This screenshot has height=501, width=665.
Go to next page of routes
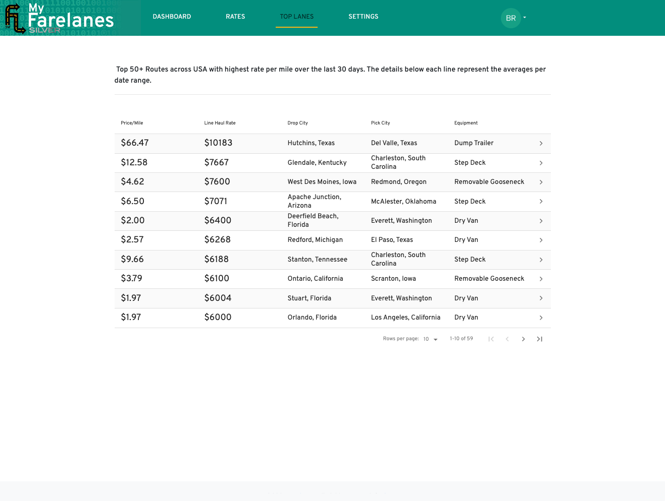coord(523,339)
